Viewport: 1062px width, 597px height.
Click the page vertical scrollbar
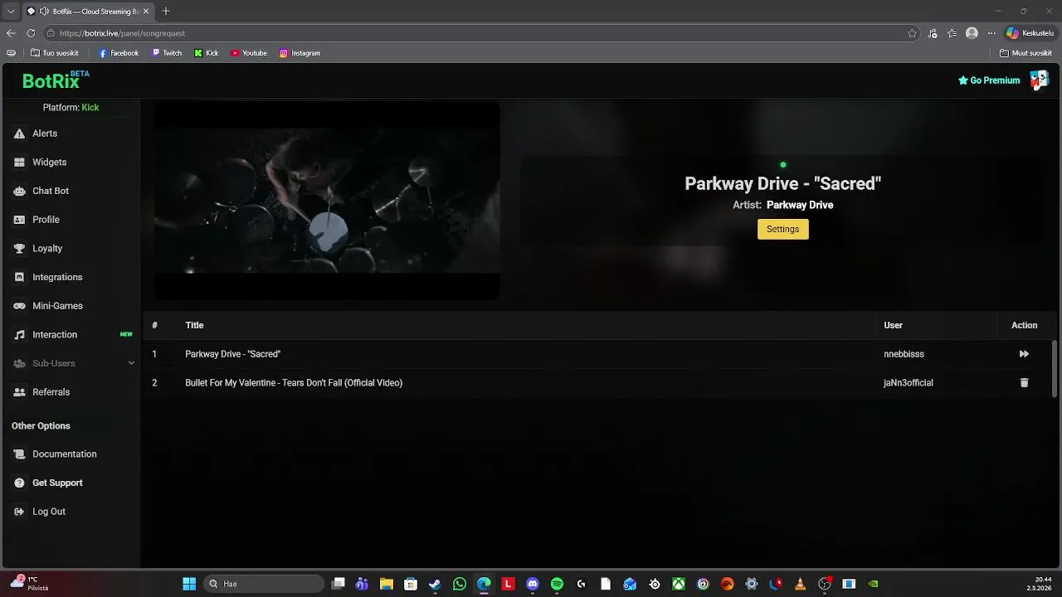1055,369
